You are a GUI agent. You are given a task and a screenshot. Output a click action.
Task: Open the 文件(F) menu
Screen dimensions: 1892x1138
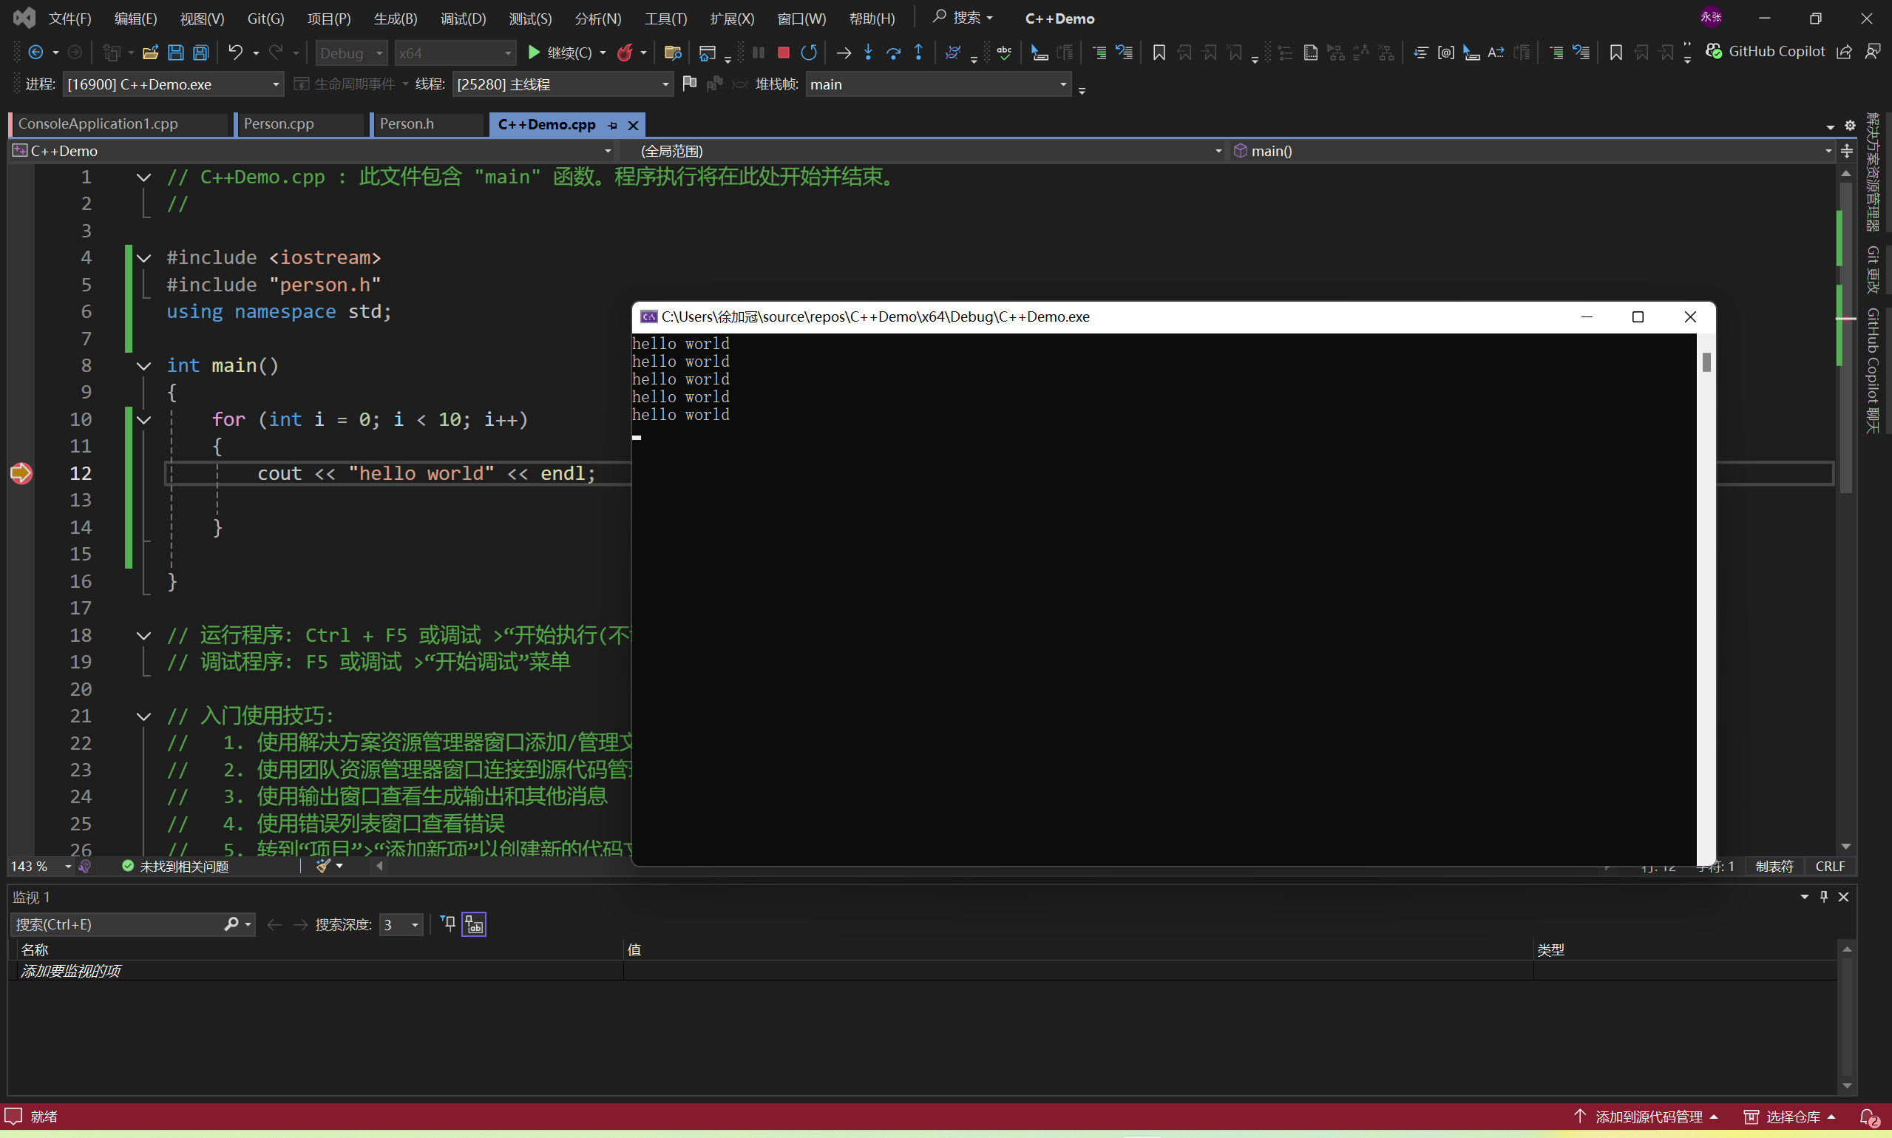[x=69, y=18]
